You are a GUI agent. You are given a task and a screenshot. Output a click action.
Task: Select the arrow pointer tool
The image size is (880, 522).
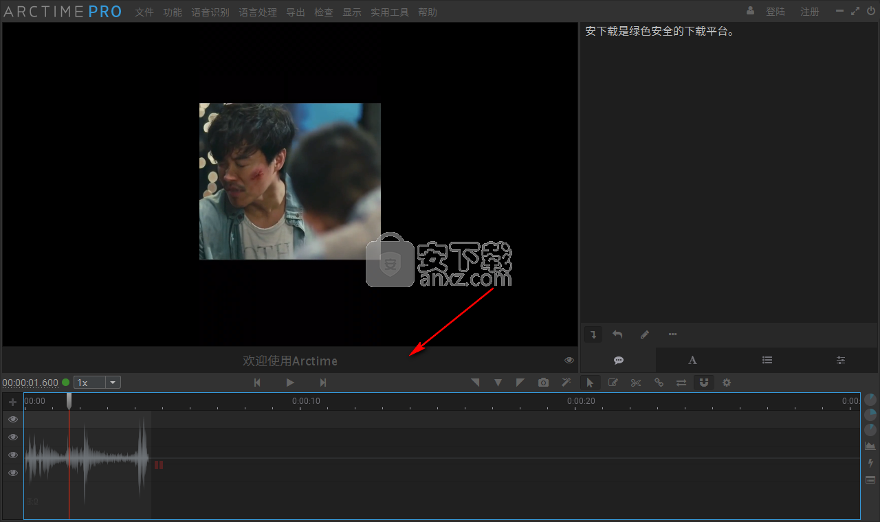coord(590,383)
